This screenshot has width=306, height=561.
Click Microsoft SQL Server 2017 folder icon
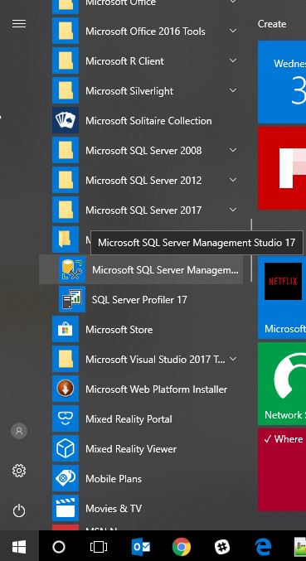(66, 210)
